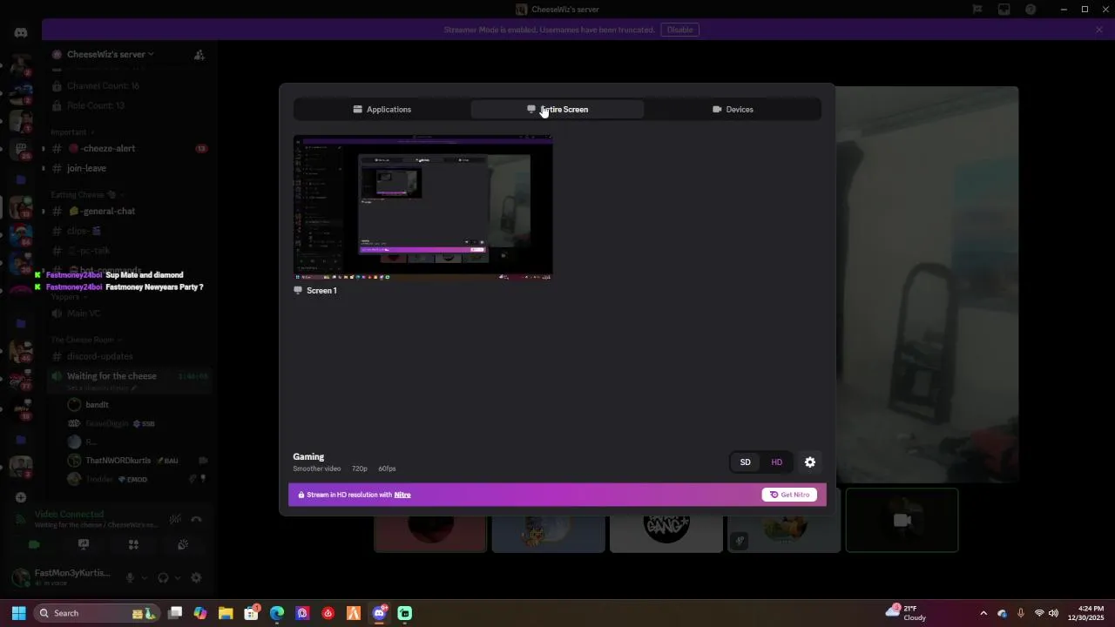Disable Streamer Mode from the banner
1115x627 pixels.
(679, 30)
